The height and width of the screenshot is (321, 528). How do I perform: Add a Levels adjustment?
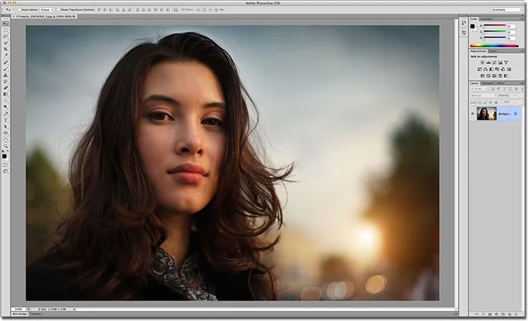(x=489, y=63)
